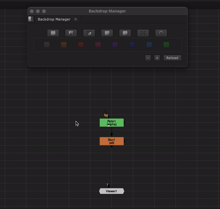Click the second backdrop image icon button
Image resolution: width=220 pixels, height=209 pixels.
tap(71, 33)
